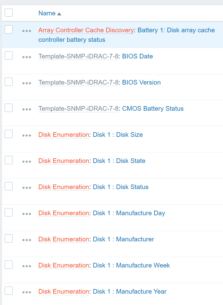Image resolution: width=223 pixels, height=305 pixels.
Task: Open Disk Enumeration link beside Disk Size
Action: (63, 135)
